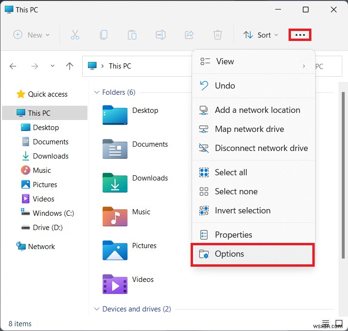Click the Rename icon in toolbar
Image resolution: width=348 pixels, height=331 pixels.
coord(161,35)
